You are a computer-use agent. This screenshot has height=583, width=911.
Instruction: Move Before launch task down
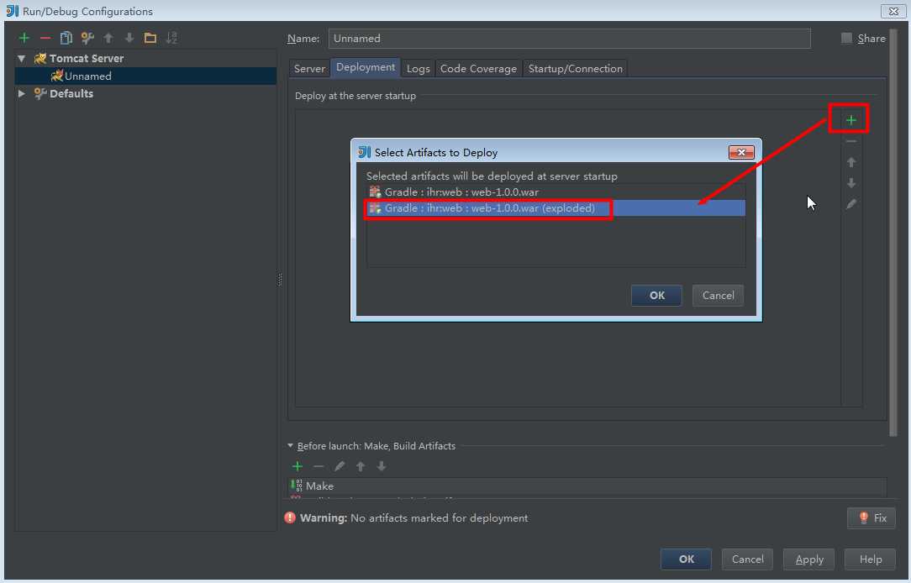coord(382,466)
